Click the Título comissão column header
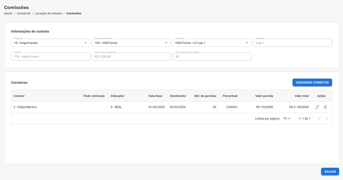The image size is (343, 180). point(94,96)
